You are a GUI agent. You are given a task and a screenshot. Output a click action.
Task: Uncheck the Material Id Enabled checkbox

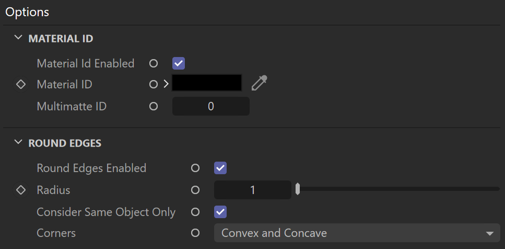(179, 63)
